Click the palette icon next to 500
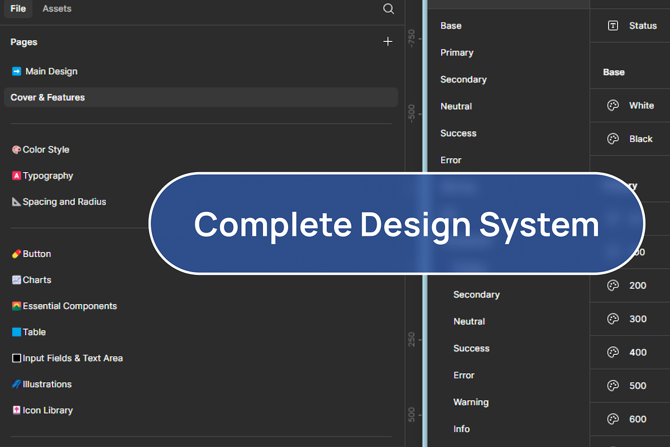 (613, 386)
